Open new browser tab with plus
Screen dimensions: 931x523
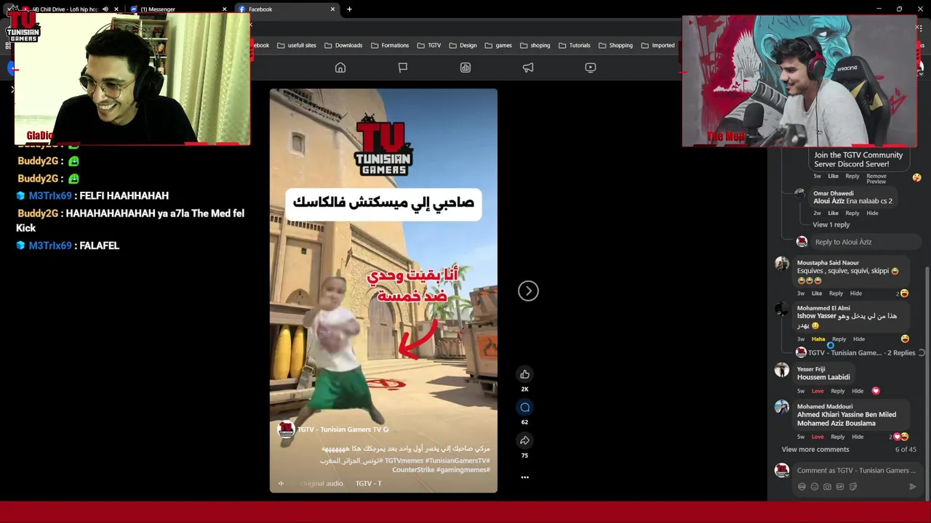[x=349, y=9]
